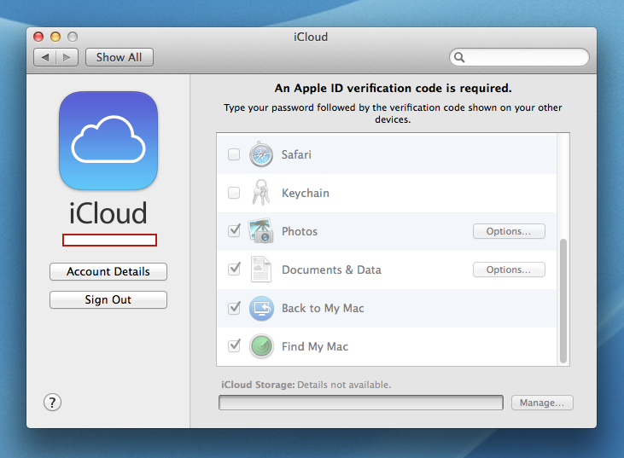Click the large iCloud cloud logo
This screenshot has height=458, width=624.
pyautogui.click(x=108, y=141)
